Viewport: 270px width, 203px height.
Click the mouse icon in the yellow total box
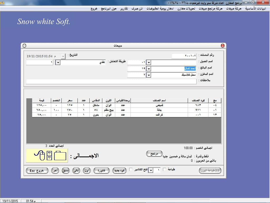[40, 155]
